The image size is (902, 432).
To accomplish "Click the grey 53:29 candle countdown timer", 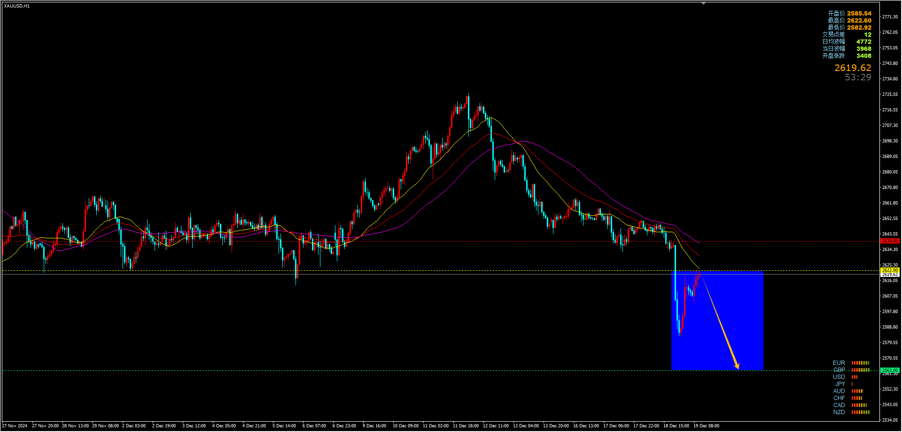I will [858, 78].
